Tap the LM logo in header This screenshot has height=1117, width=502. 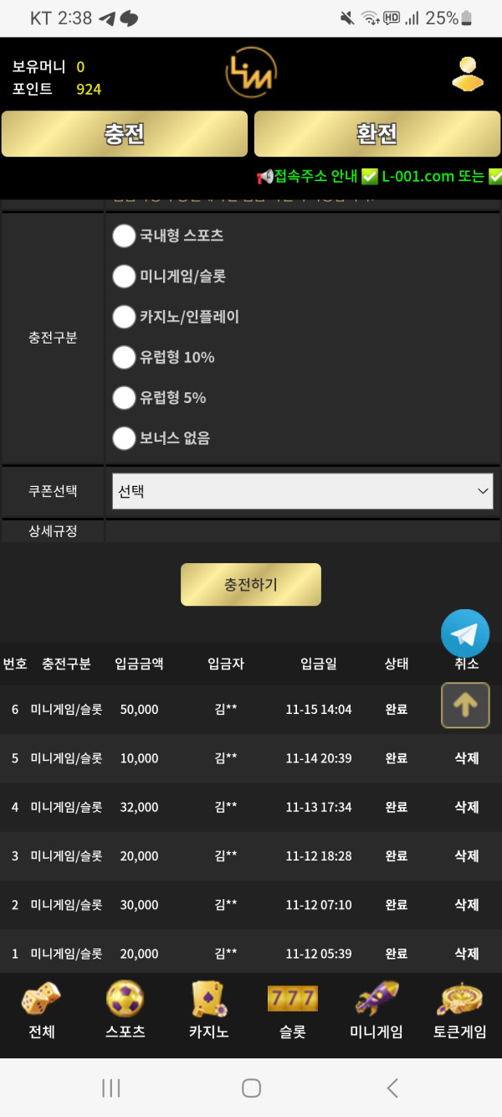pos(251,73)
